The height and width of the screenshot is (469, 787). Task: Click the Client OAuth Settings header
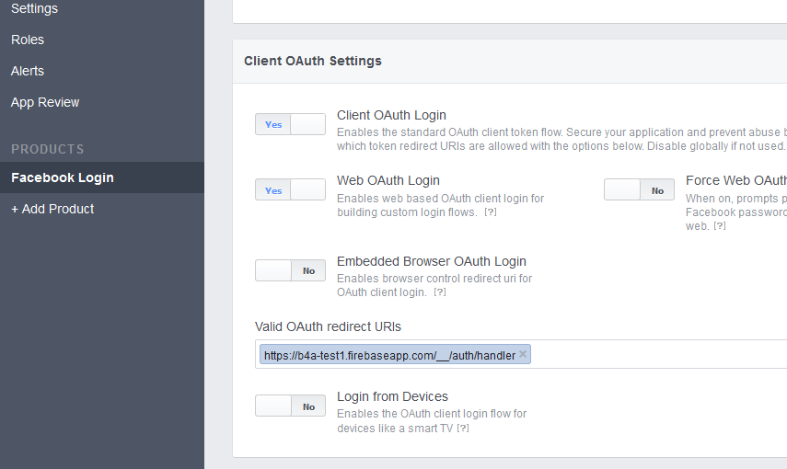tap(313, 61)
